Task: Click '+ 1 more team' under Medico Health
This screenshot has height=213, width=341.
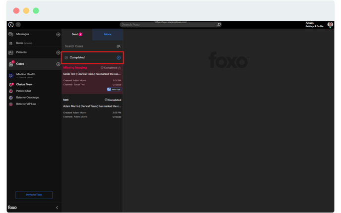Action: pos(24,78)
